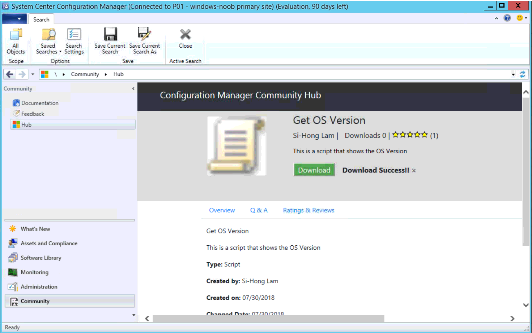Click the horizontal scrollbar left arrow
Viewport: 532px width, 333px height.
[x=147, y=319]
